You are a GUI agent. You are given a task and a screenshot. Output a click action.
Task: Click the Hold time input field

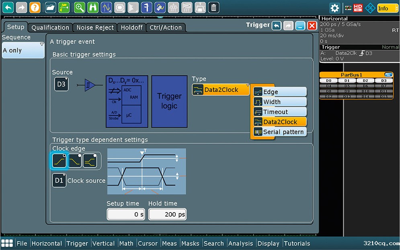(x=167, y=214)
